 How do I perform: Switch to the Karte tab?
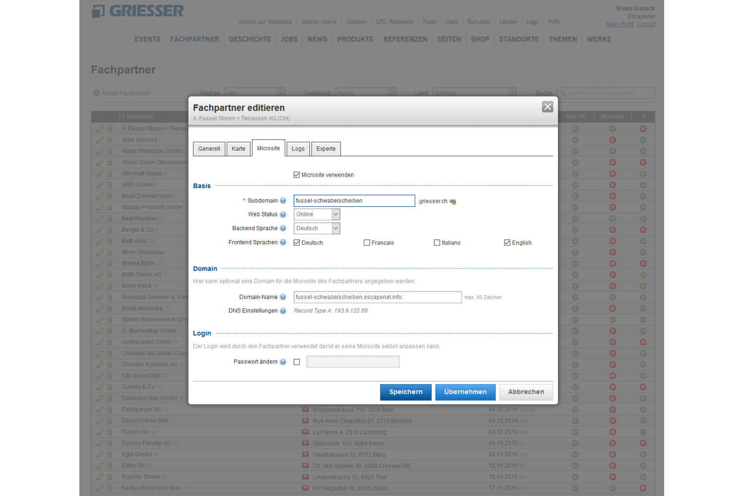coord(238,149)
